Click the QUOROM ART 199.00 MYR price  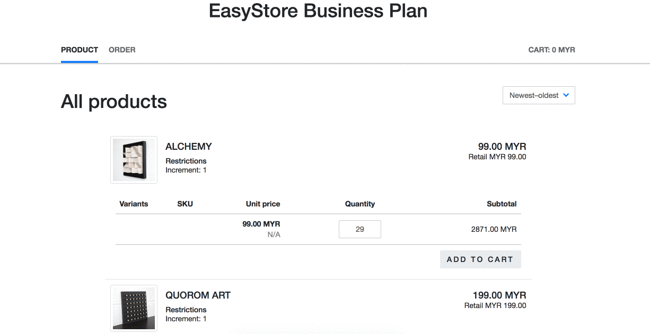(499, 295)
